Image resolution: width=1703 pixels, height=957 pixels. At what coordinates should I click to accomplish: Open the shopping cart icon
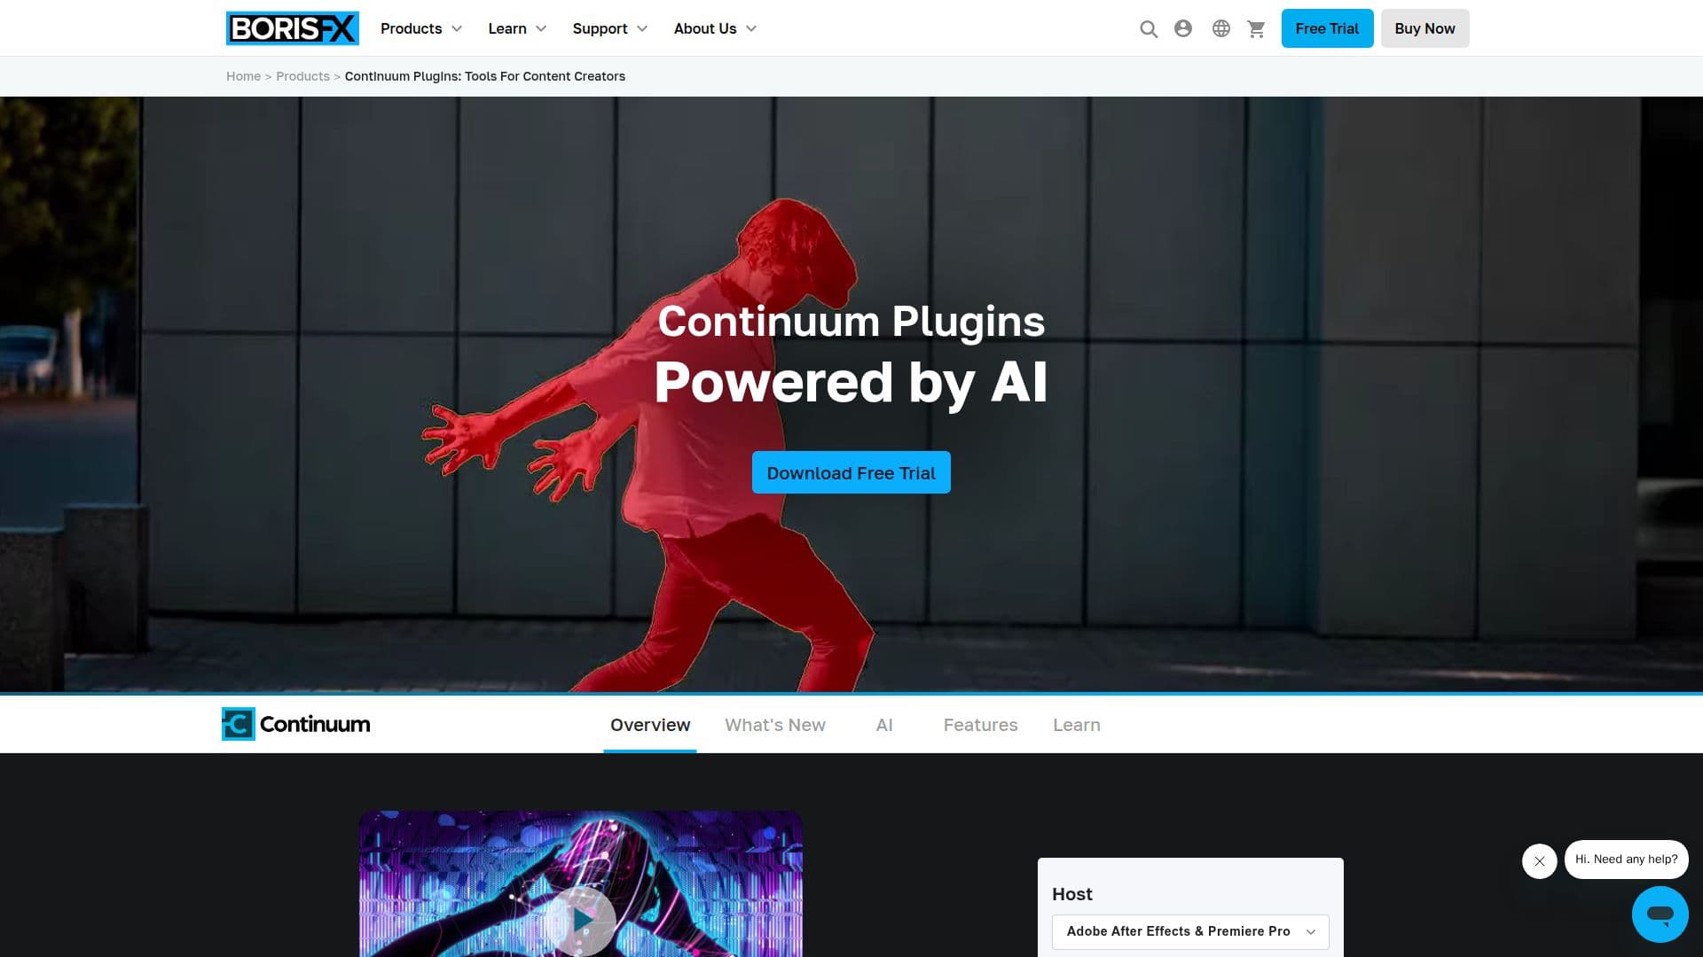click(1256, 29)
